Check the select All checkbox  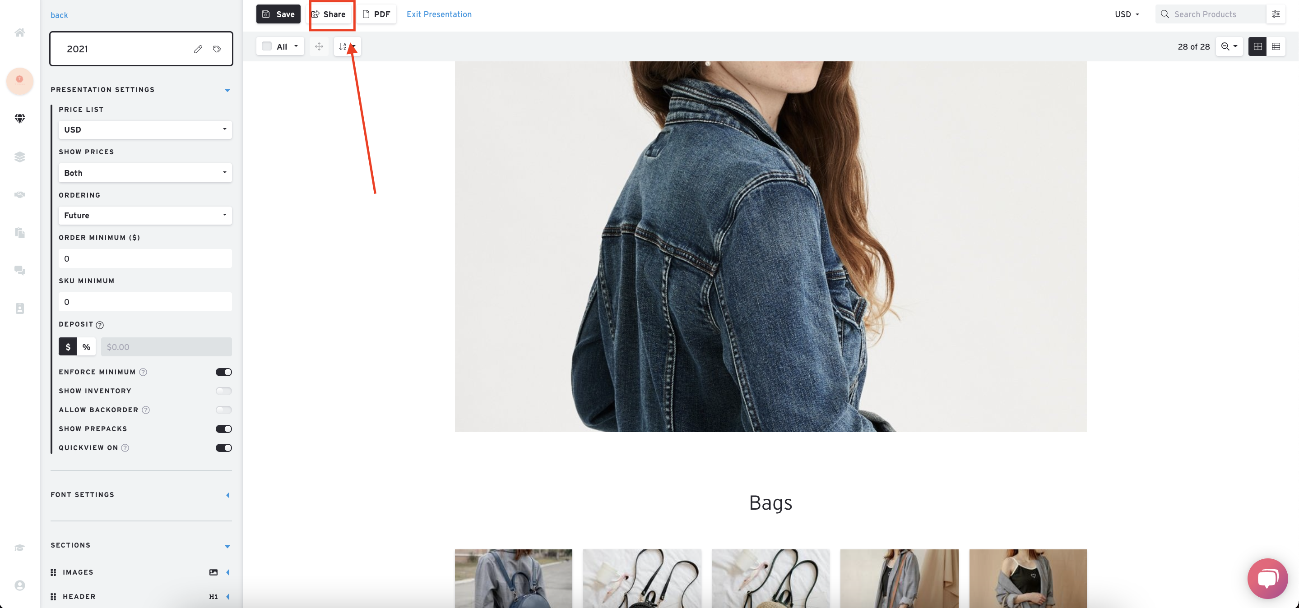point(267,46)
